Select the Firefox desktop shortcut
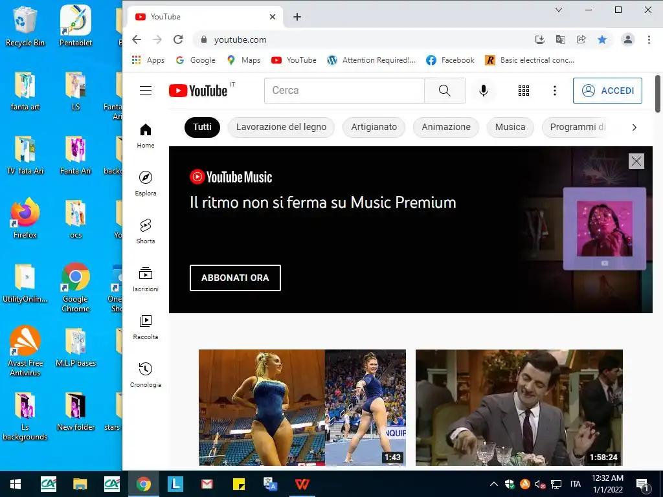 pyautogui.click(x=25, y=219)
